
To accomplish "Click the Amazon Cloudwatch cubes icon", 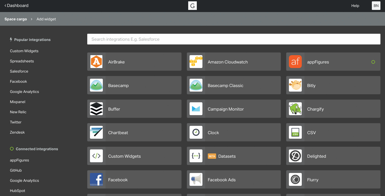I will point(196,62).
